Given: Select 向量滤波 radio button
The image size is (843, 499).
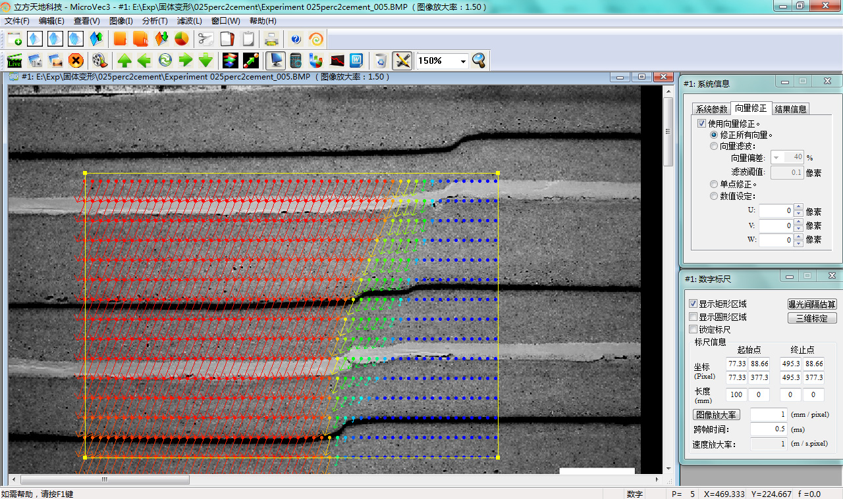Looking at the screenshot, I should click(x=714, y=146).
